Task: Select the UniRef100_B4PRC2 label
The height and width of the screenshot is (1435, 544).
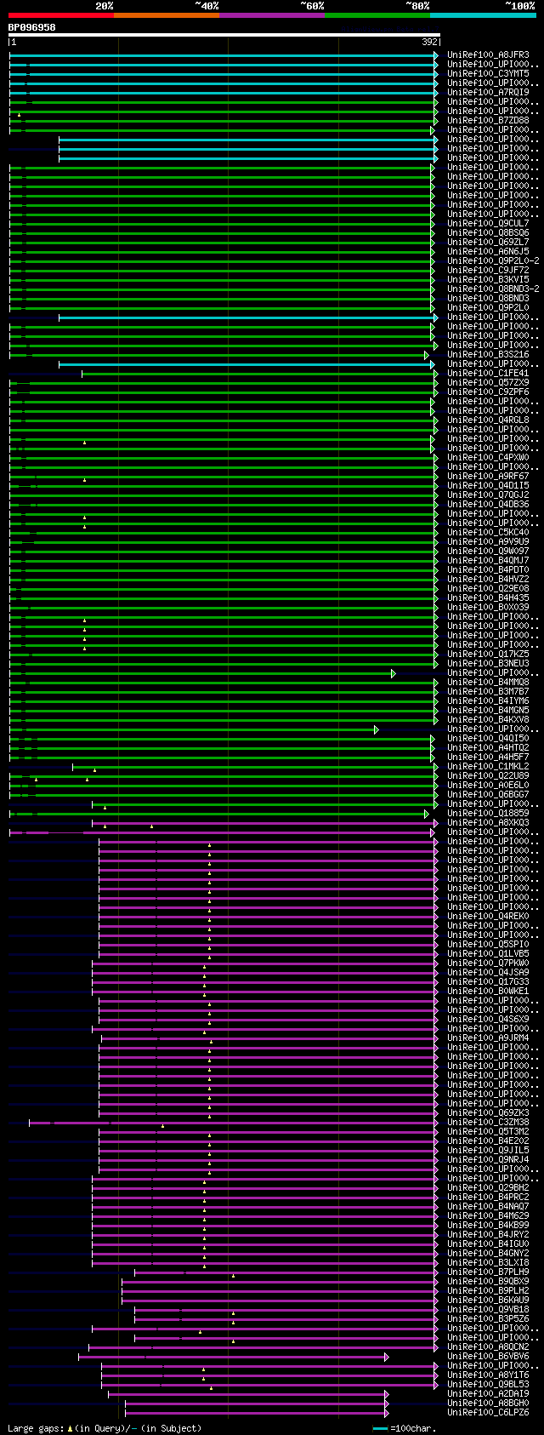Action: [x=488, y=1198]
